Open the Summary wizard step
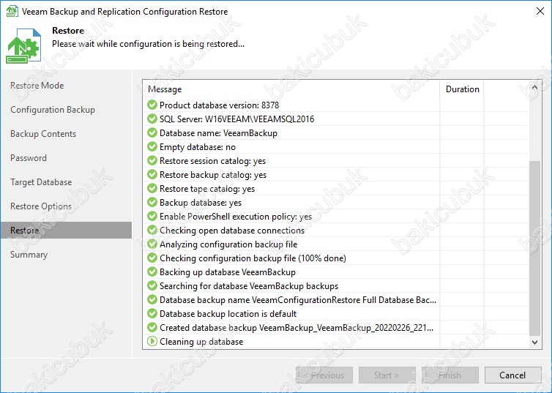The image size is (552, 393). (x=29, y=255)
